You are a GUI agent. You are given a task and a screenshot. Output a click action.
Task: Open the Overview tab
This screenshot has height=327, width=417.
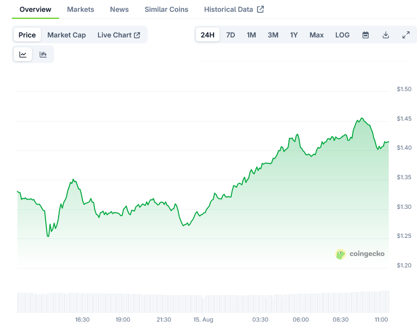[35, 9]
